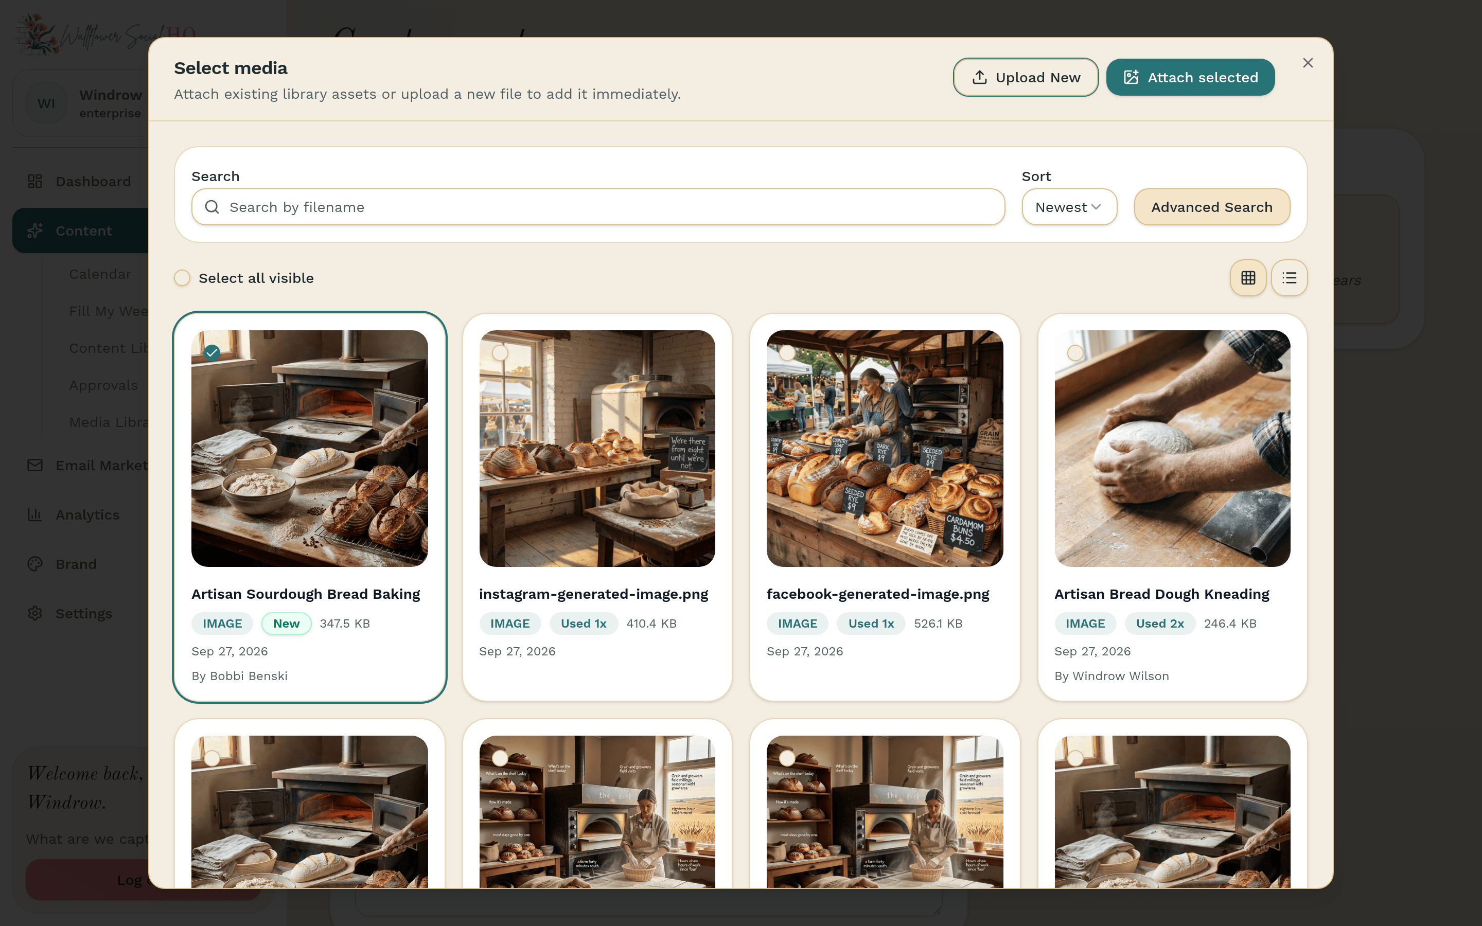The width and height of the screenshot is (1482, 926).
Task: Click the Brand sidebar item
Action: pyautogui.click(x=76, y=564)
